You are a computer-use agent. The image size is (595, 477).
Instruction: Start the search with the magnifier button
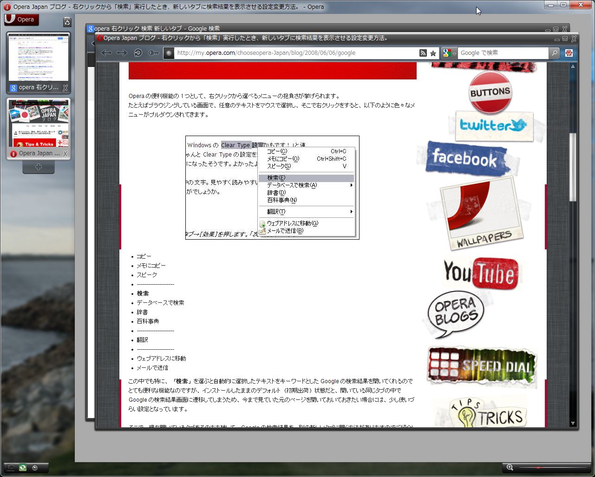point(554,53)
